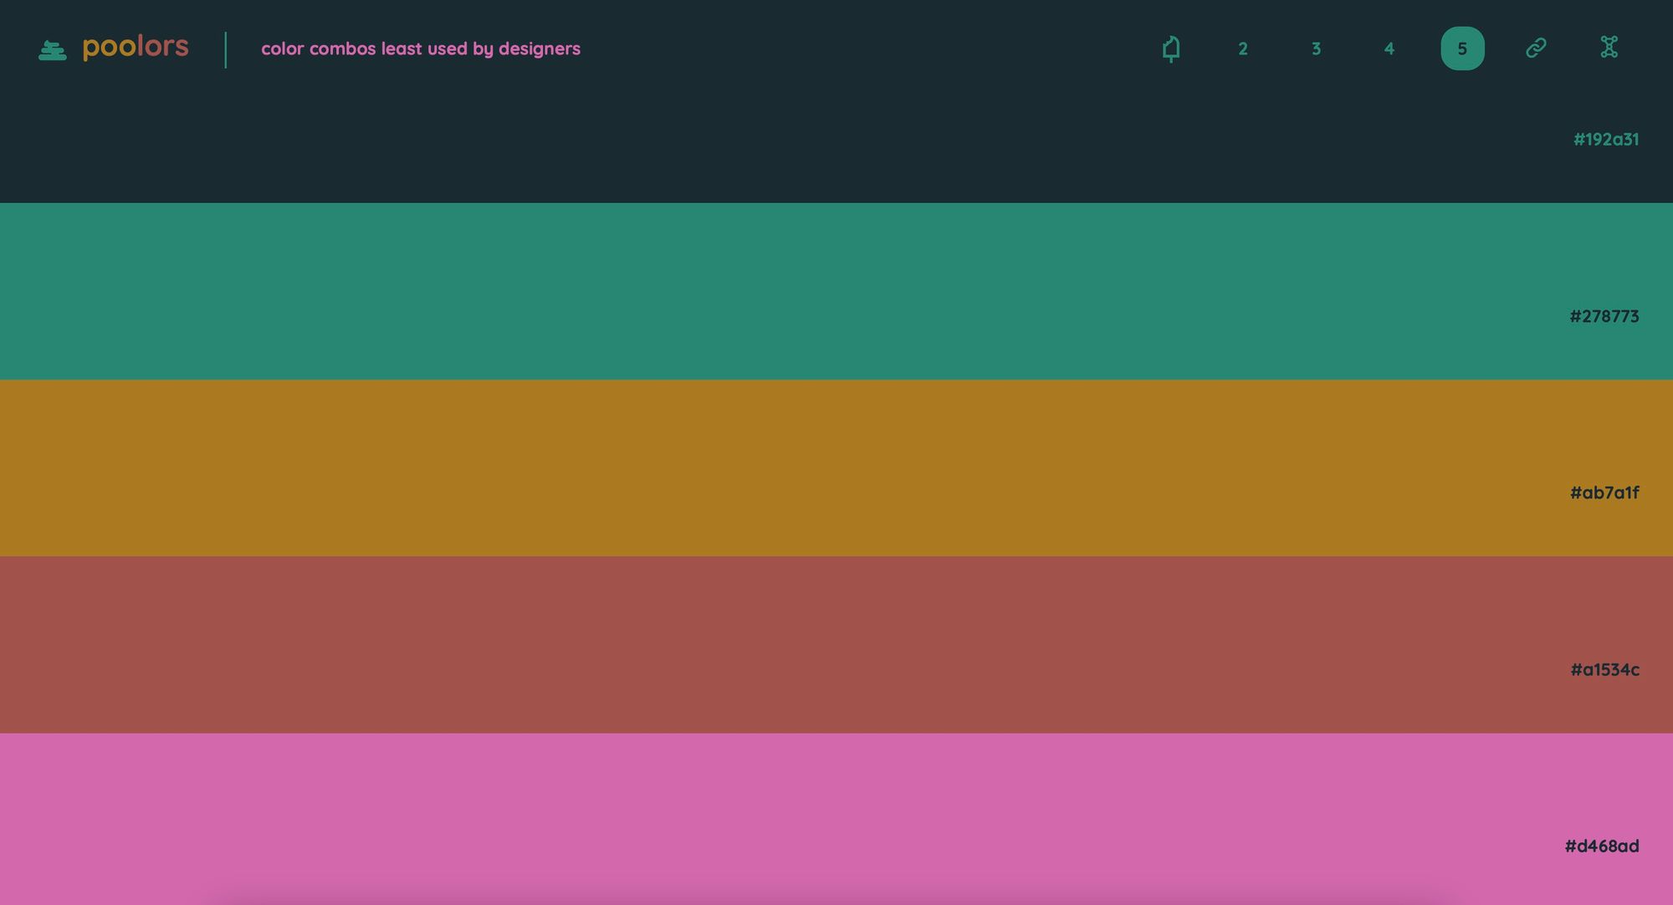Click the chain link icon

[1536, 49]
